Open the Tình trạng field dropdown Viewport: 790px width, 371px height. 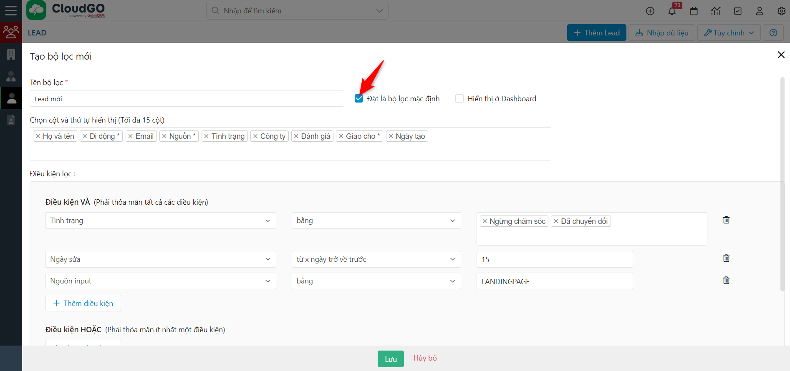tap(161, 221)
